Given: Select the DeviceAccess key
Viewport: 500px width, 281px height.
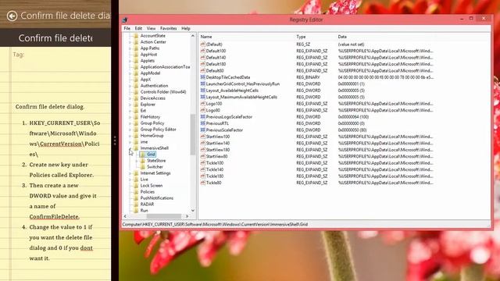Looking at the screenshot, I should (153, 98).
